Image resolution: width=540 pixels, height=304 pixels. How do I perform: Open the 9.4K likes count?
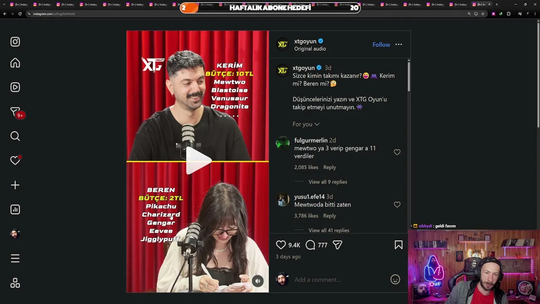coord(294,245)
